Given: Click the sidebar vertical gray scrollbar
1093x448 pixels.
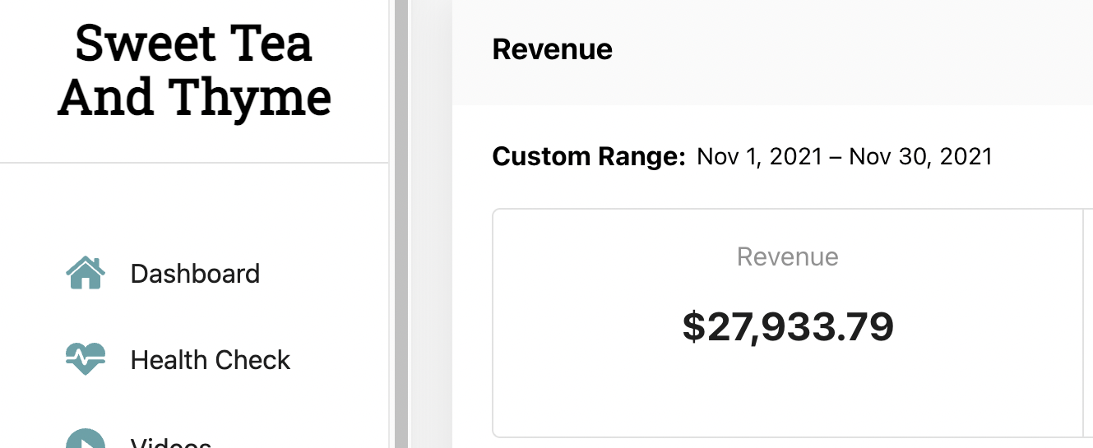Looking at the screenshot, I should click(x=401, y=224).
